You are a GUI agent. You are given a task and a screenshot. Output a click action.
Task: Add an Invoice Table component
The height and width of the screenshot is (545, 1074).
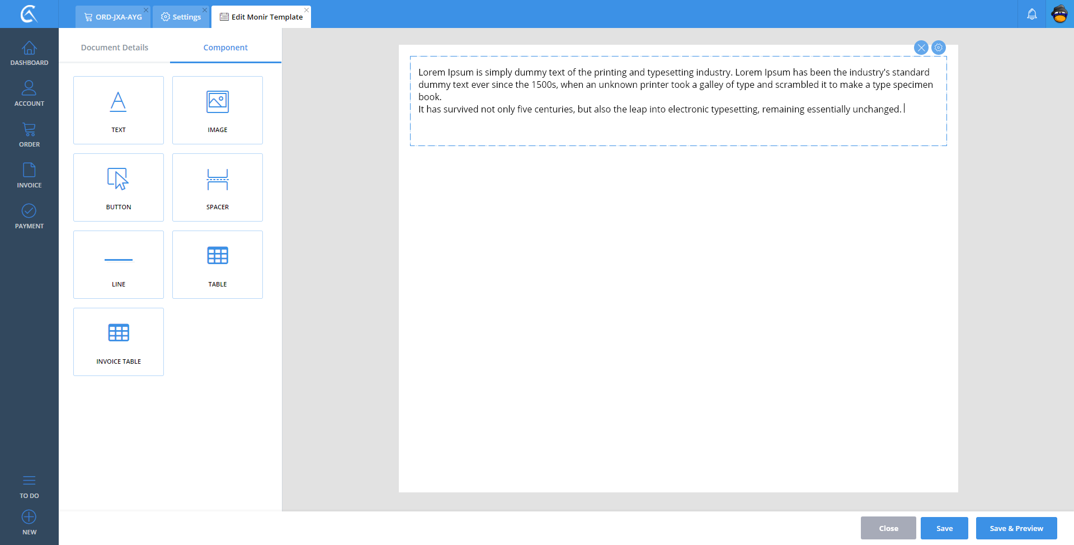tap(119, 342)
